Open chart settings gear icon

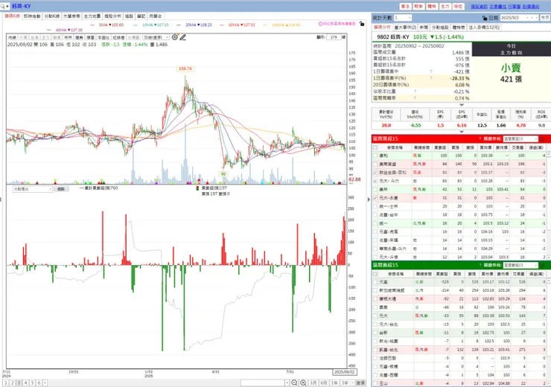click(175, 37)
